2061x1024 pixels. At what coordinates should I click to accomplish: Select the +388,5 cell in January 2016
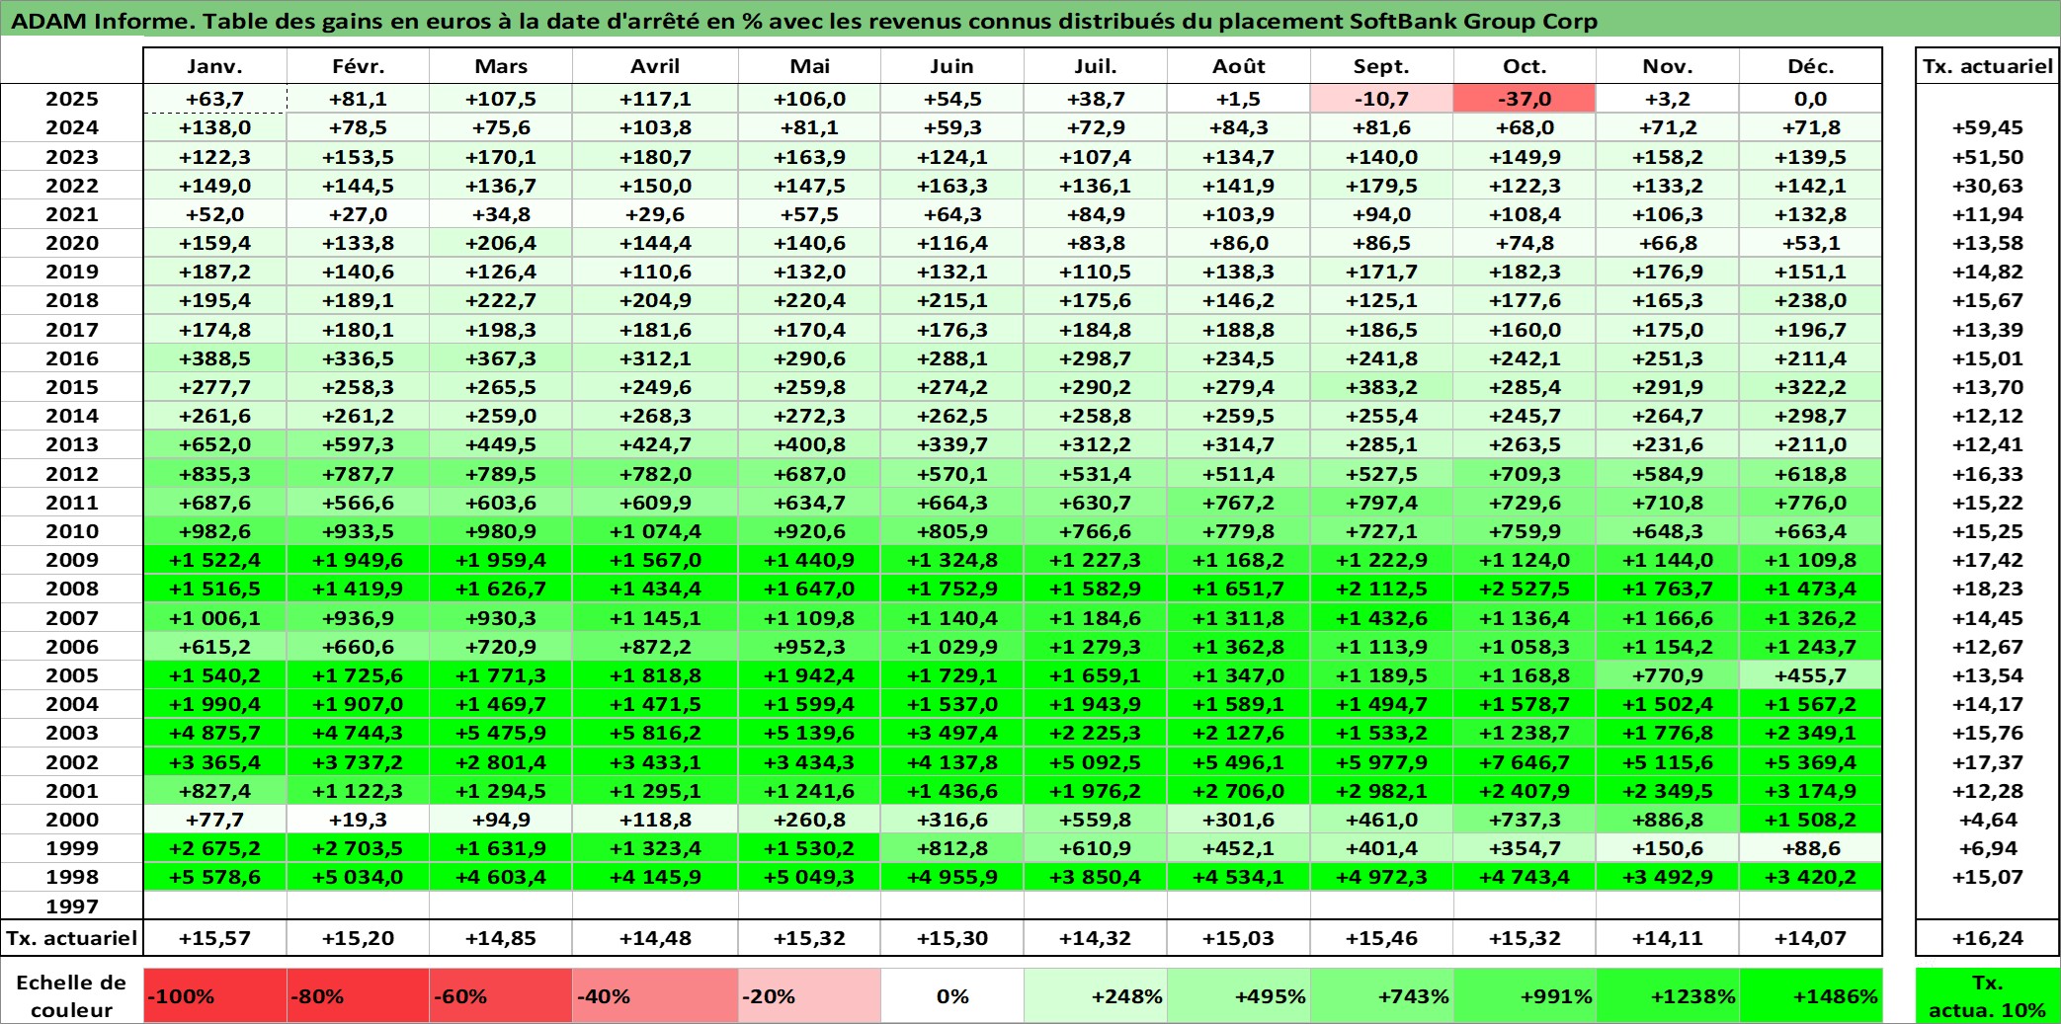(215, 358)
